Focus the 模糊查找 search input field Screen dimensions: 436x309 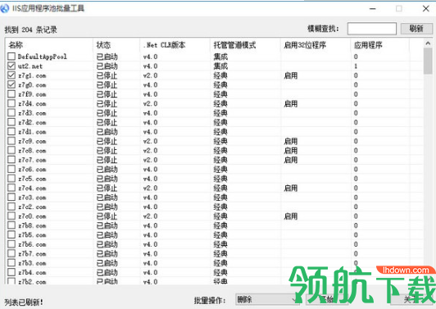tap(372, 29)
